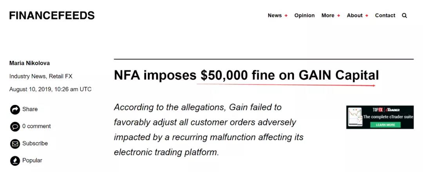
Task: Go to FINANCEFEEDS home logo
Action: tap(52, 16)
